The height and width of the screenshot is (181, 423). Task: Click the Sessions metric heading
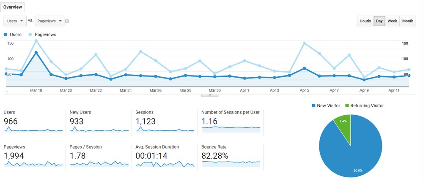click(144, 112)
